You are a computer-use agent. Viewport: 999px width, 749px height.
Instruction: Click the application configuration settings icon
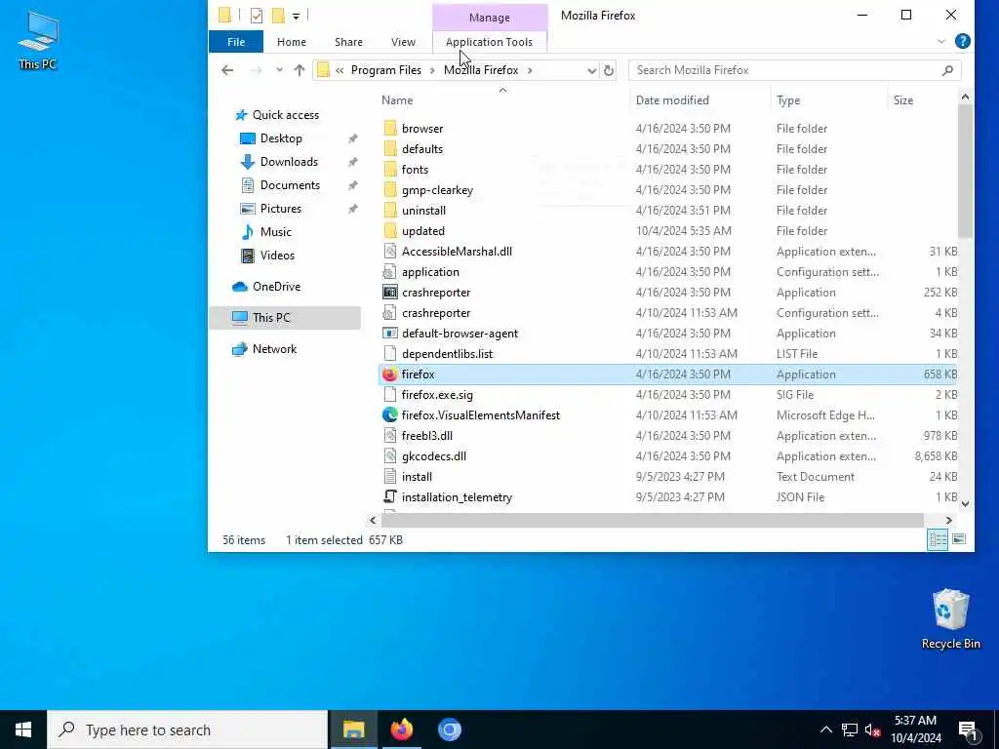pyautogui.click(x=390, y=272)
